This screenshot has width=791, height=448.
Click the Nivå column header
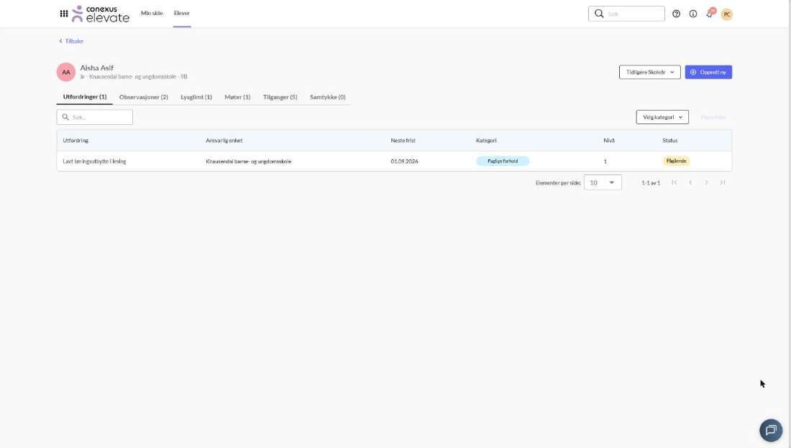(609, 141)
